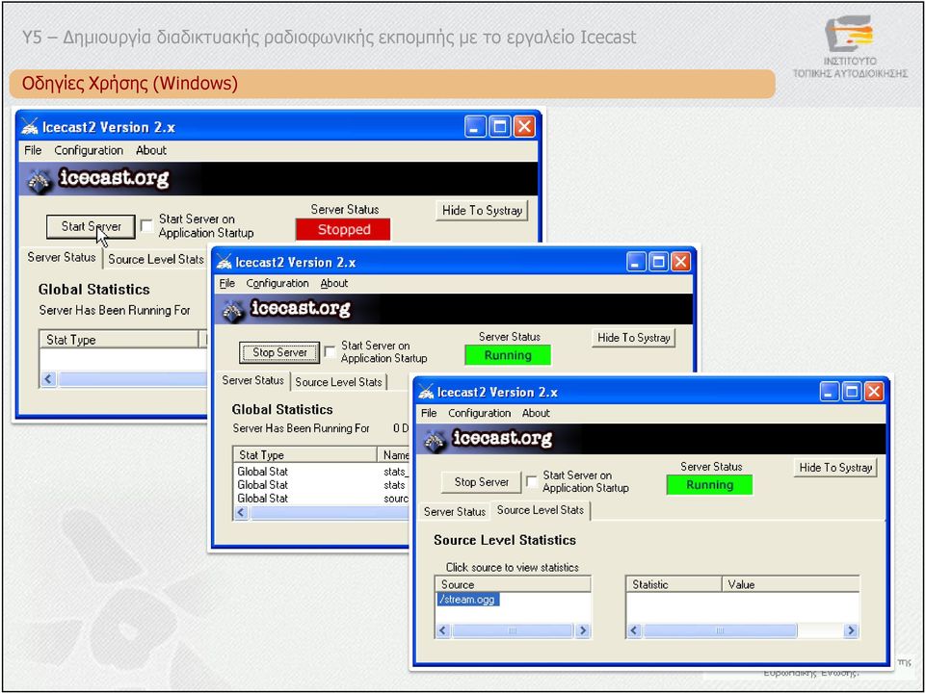
Task: Click green Running status in the front window
Action: (x=710, y=485)
